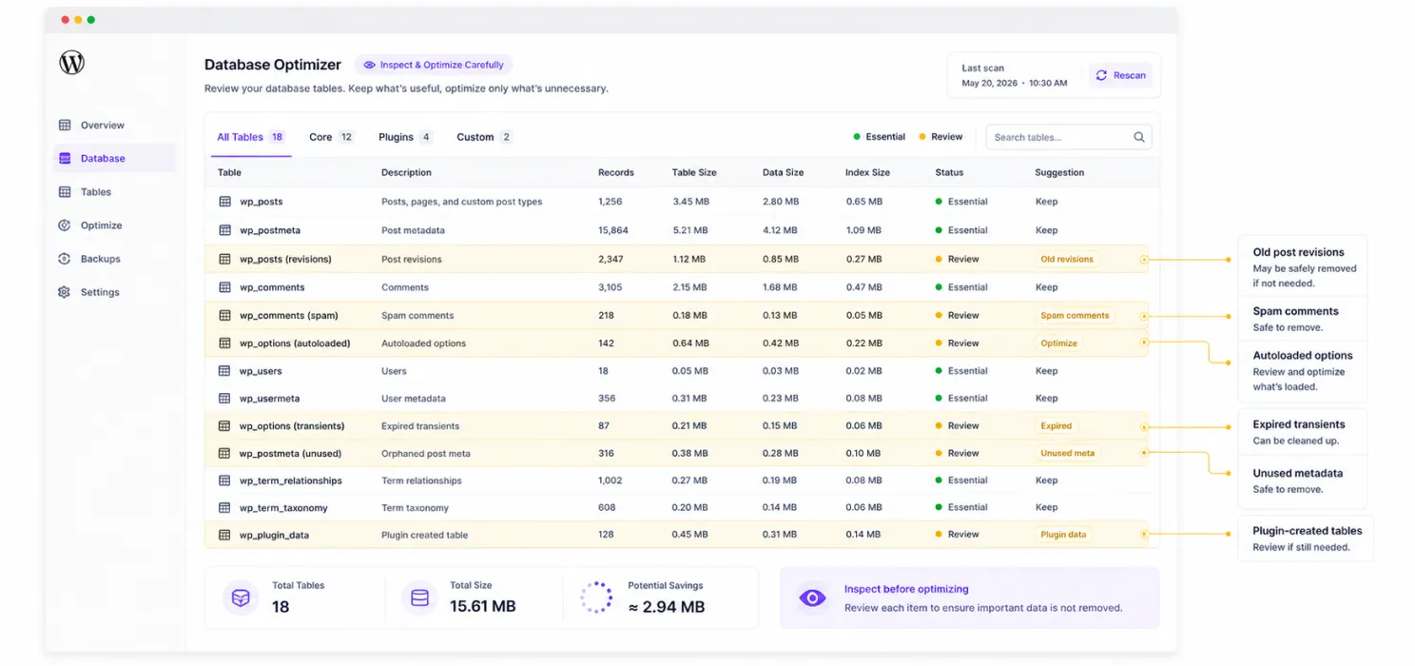Click the Inspect & Optimize Carefully badge
Viewport: 1415px width, 666px height.
434,65
